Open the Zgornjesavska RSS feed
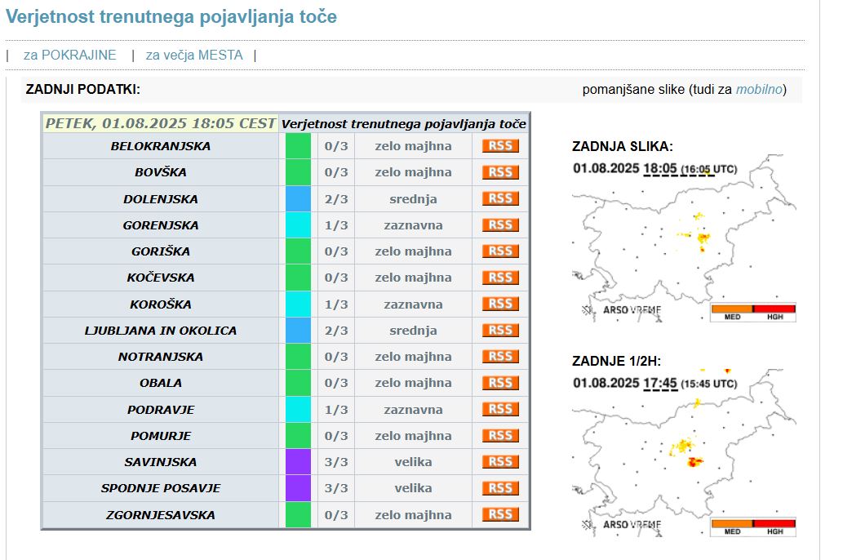Viewport: 843px width, 560px height. click(x=500, y=514)
